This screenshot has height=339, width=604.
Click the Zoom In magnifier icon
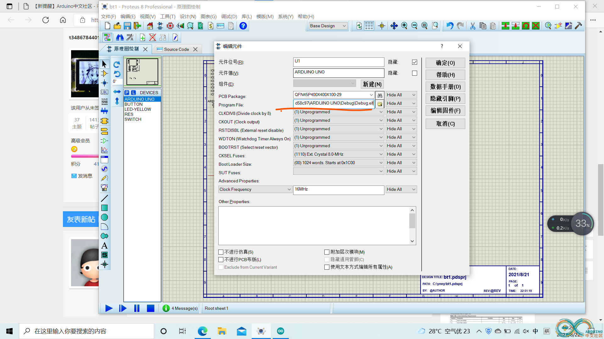pos(404,26)
